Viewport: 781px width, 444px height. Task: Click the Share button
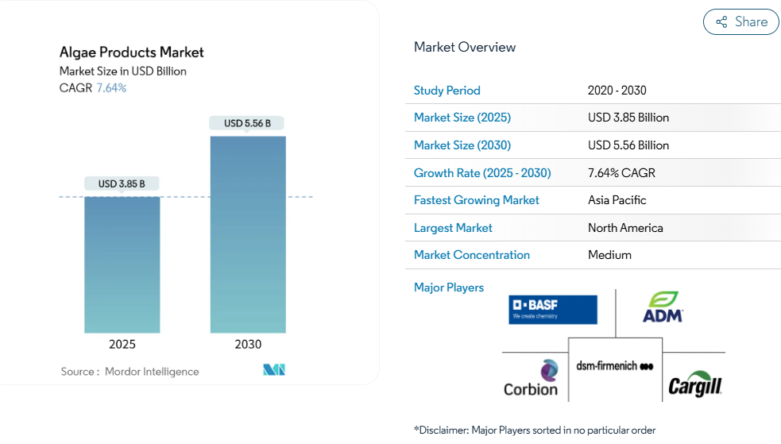coord(740,22)
